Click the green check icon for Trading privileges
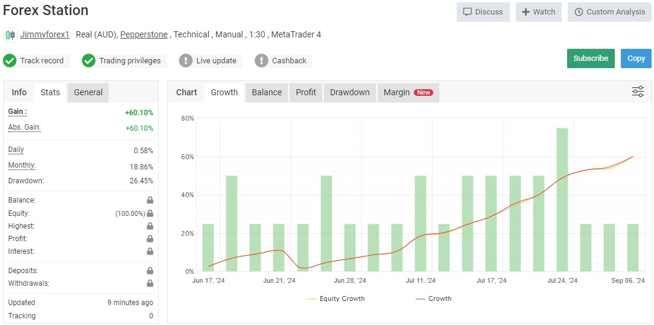Screen dimensions: 654x325 pos(89,61)
